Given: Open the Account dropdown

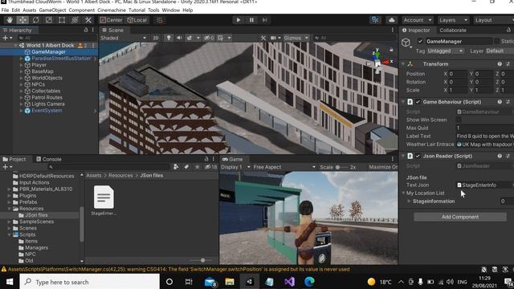Looking at the screenshot, I should [x=418, y=20].
